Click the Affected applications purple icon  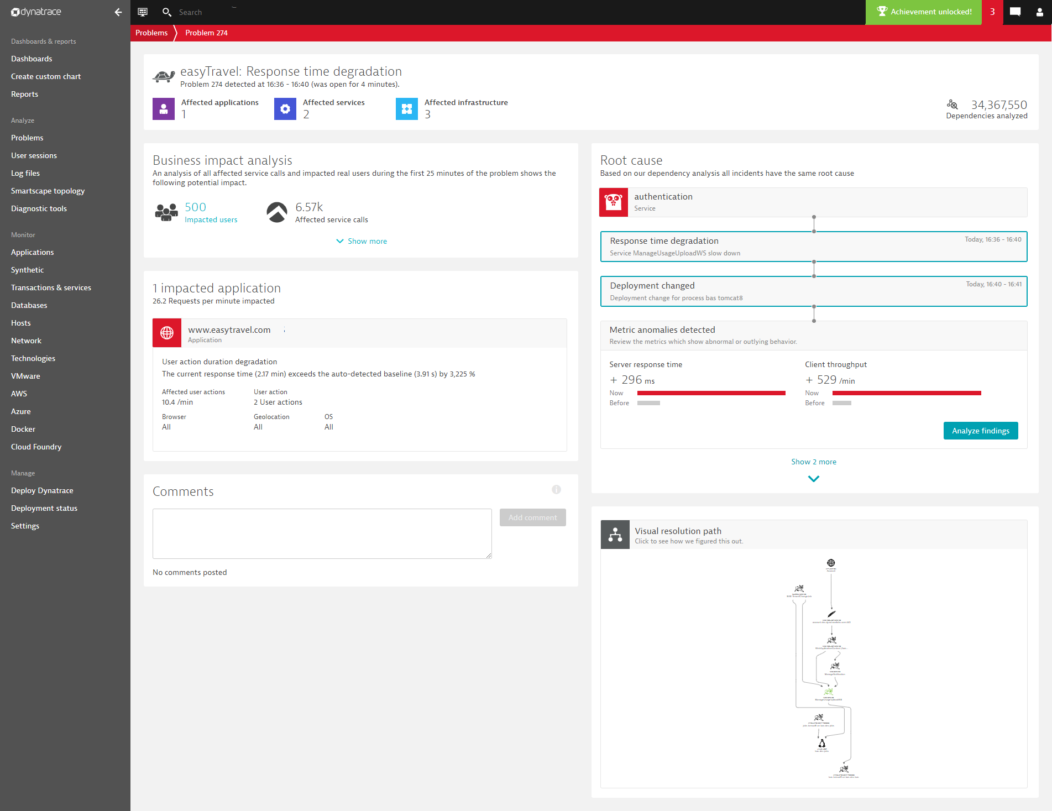tap(164, 109)
